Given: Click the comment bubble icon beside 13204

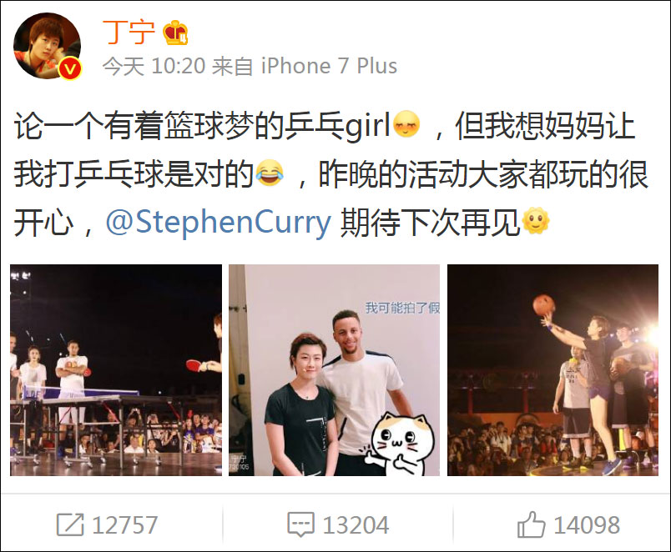Looking at the screenshot, I should point(300,524).
